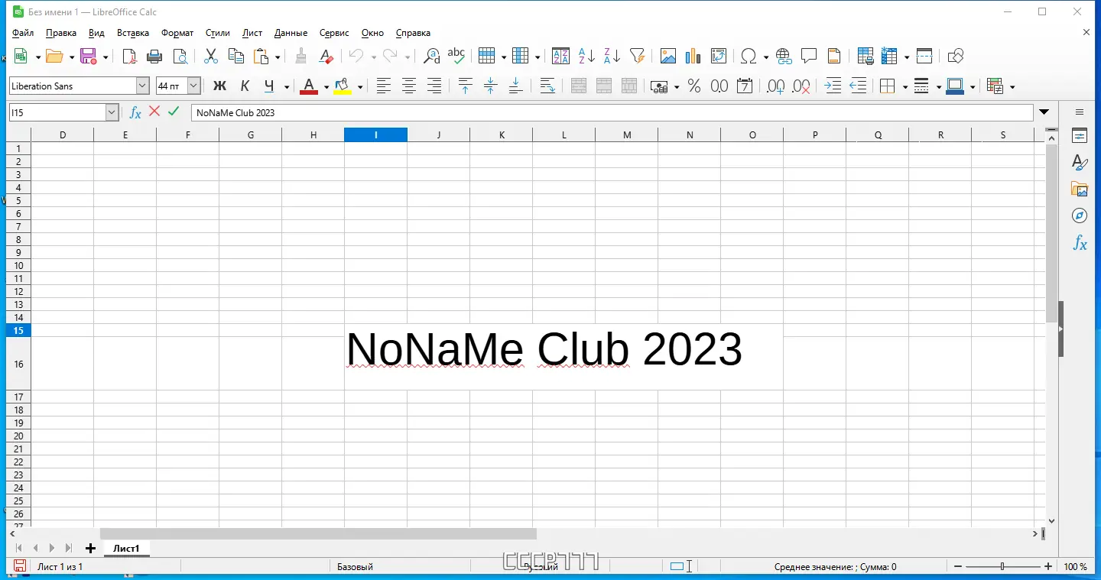Toggle italic formatting
This screenshot has width=1101, height=580.
(245, 86)
